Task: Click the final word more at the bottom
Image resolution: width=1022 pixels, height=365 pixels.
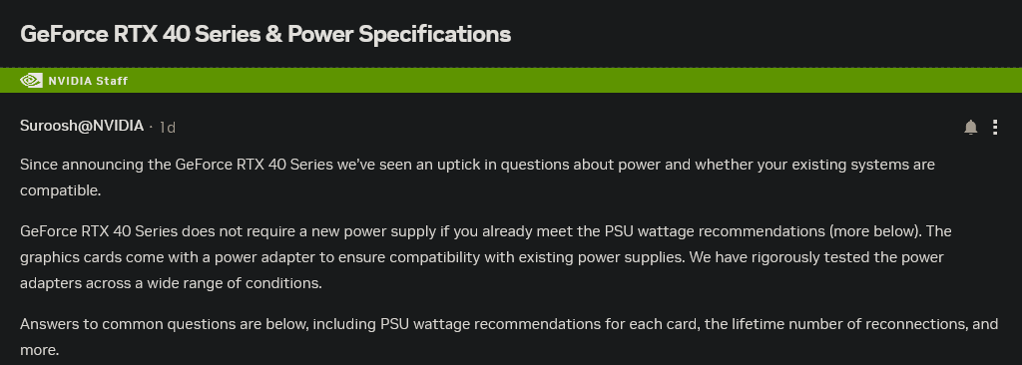Action: click(x=39, y=351)
